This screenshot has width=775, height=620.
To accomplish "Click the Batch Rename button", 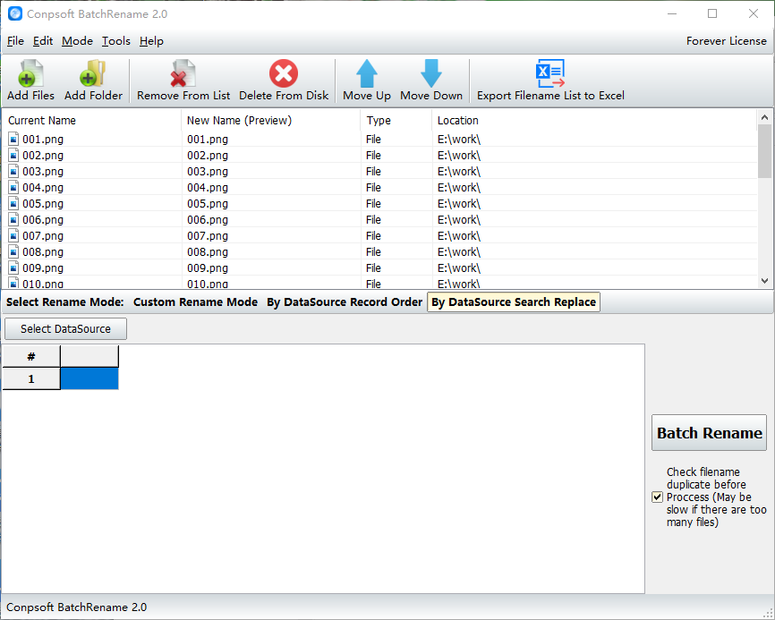I will [x=709, y=433].
